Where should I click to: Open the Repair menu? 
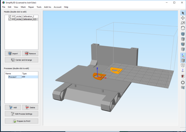[31, 7]
